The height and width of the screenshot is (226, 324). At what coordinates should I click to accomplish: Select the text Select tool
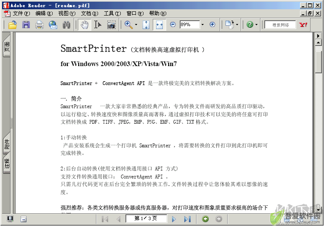(x=98, y=25)
